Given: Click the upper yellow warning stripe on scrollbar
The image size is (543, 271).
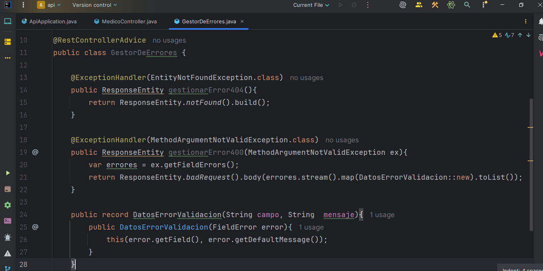Looking at the screenshot, I should 531,127.
